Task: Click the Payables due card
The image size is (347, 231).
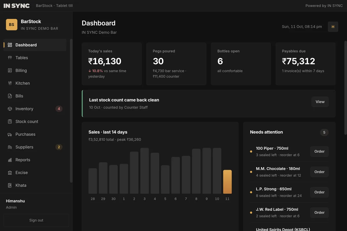Action: click(305, 64)
